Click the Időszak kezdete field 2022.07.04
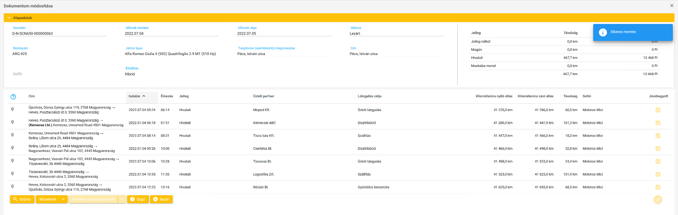The height and width of the screenshot is (215, 678). coord(172,33)
